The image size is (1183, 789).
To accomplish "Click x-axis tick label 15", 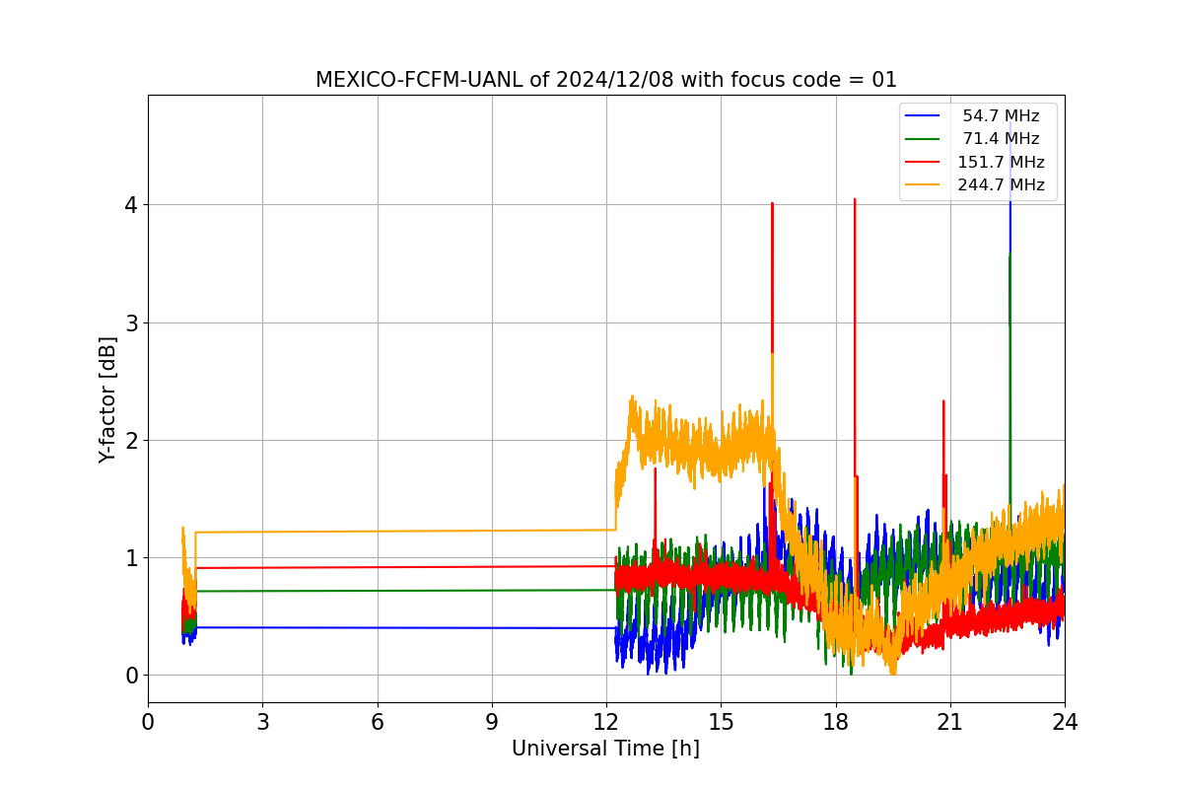I will (x=721, y=722).
